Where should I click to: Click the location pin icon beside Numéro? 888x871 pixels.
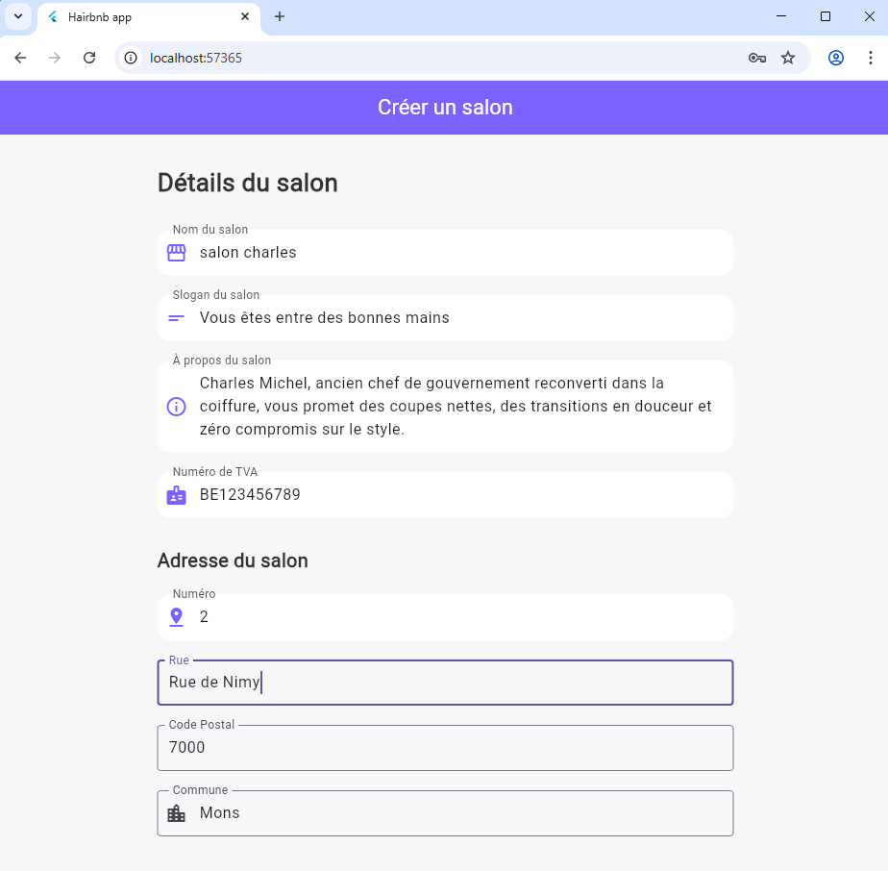click(176, 617)
